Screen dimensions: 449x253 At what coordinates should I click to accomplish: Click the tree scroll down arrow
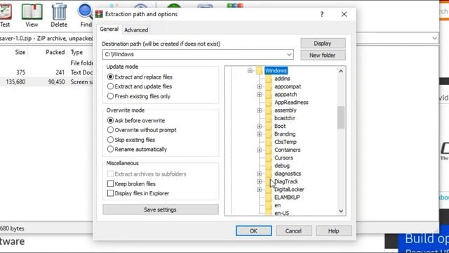point(341,211)
